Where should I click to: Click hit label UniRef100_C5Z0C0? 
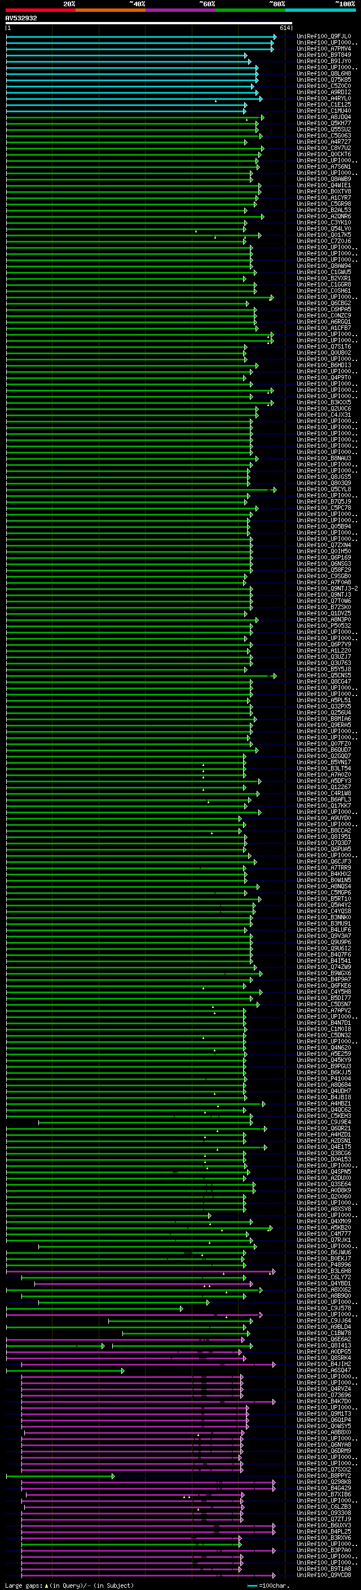(x=323, y=86)
